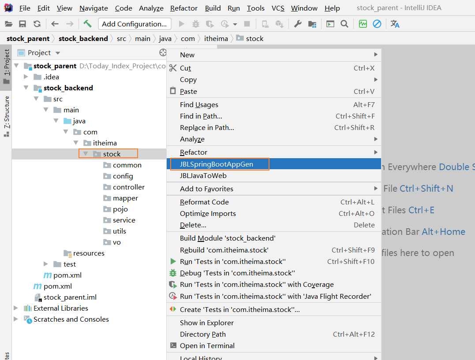Open the Refactor menu in menu bar
Viewport: 475px width, 360px height.
[x=183, y=8]
